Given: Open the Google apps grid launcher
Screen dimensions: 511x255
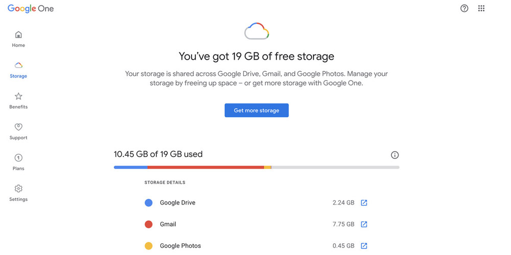Looking at the screenshot, I should pos(481,8).
